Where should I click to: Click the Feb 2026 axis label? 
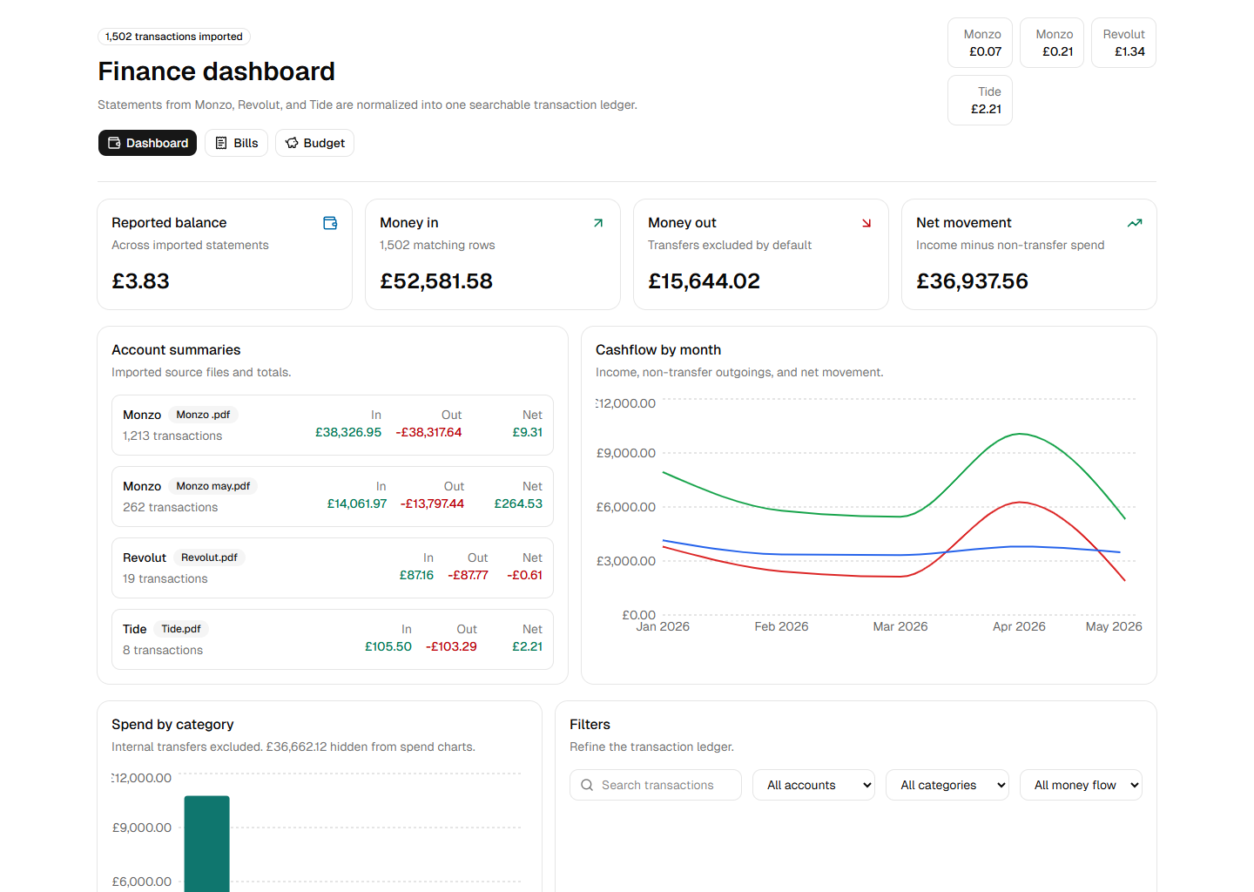(x=781, y=626)
